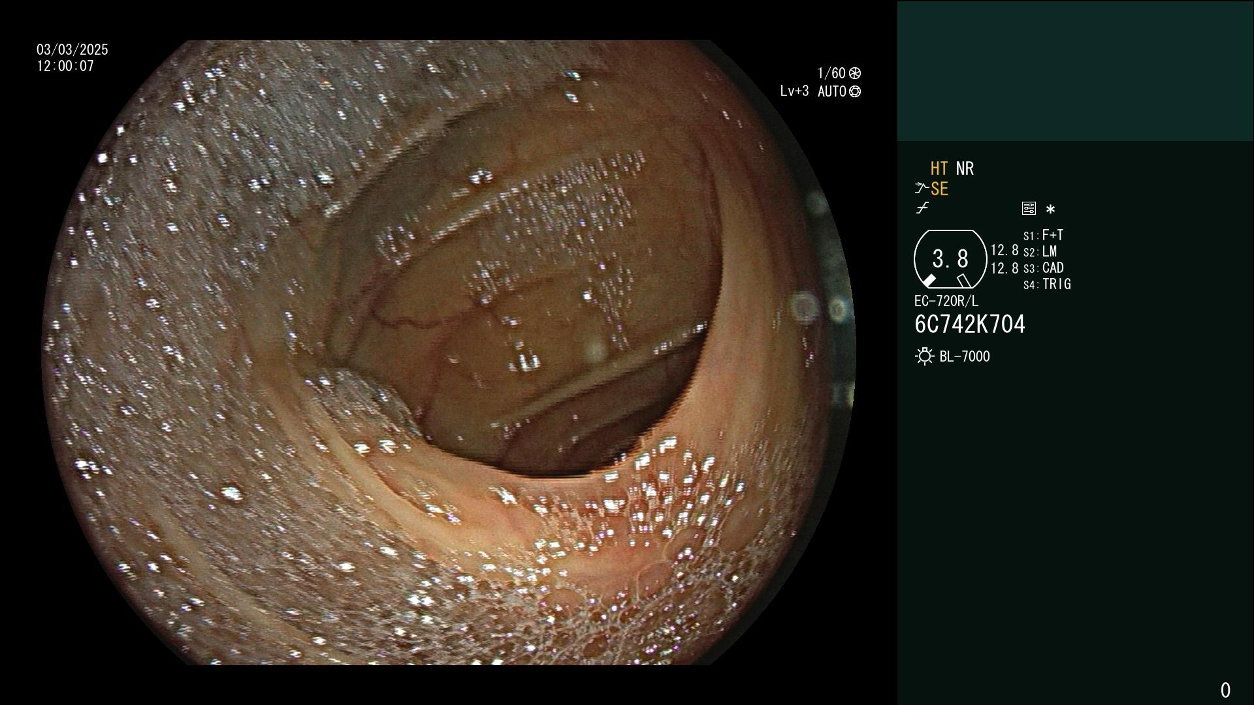Viewport: 1254px width, 705px height.
Task: Select the HT indicator label
Action: pyautogui.click(x=939, y=168)
